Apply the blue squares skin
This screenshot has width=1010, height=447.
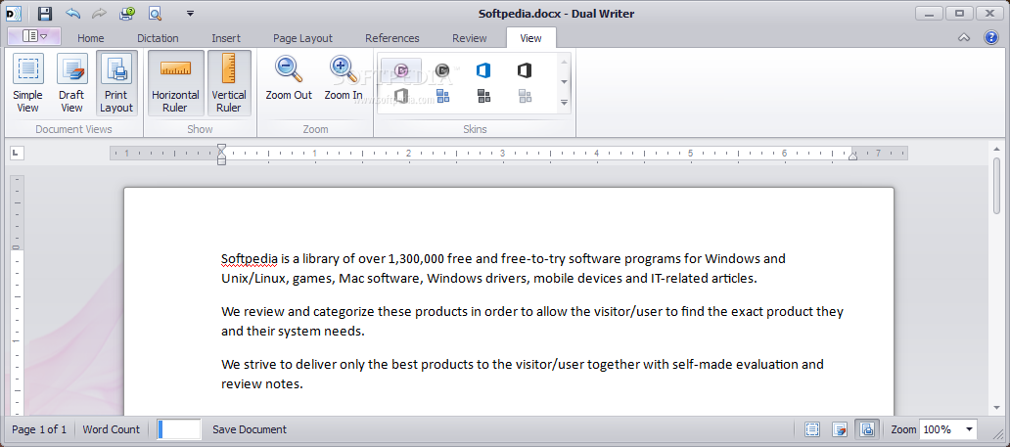[x=442, y=97]
